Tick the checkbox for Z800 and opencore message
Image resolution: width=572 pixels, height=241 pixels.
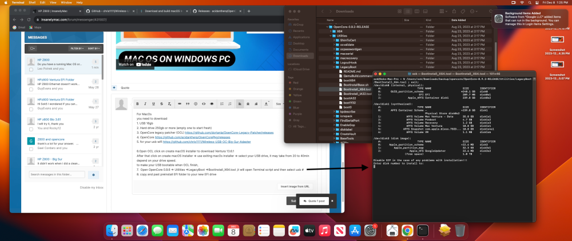(31, 148)
